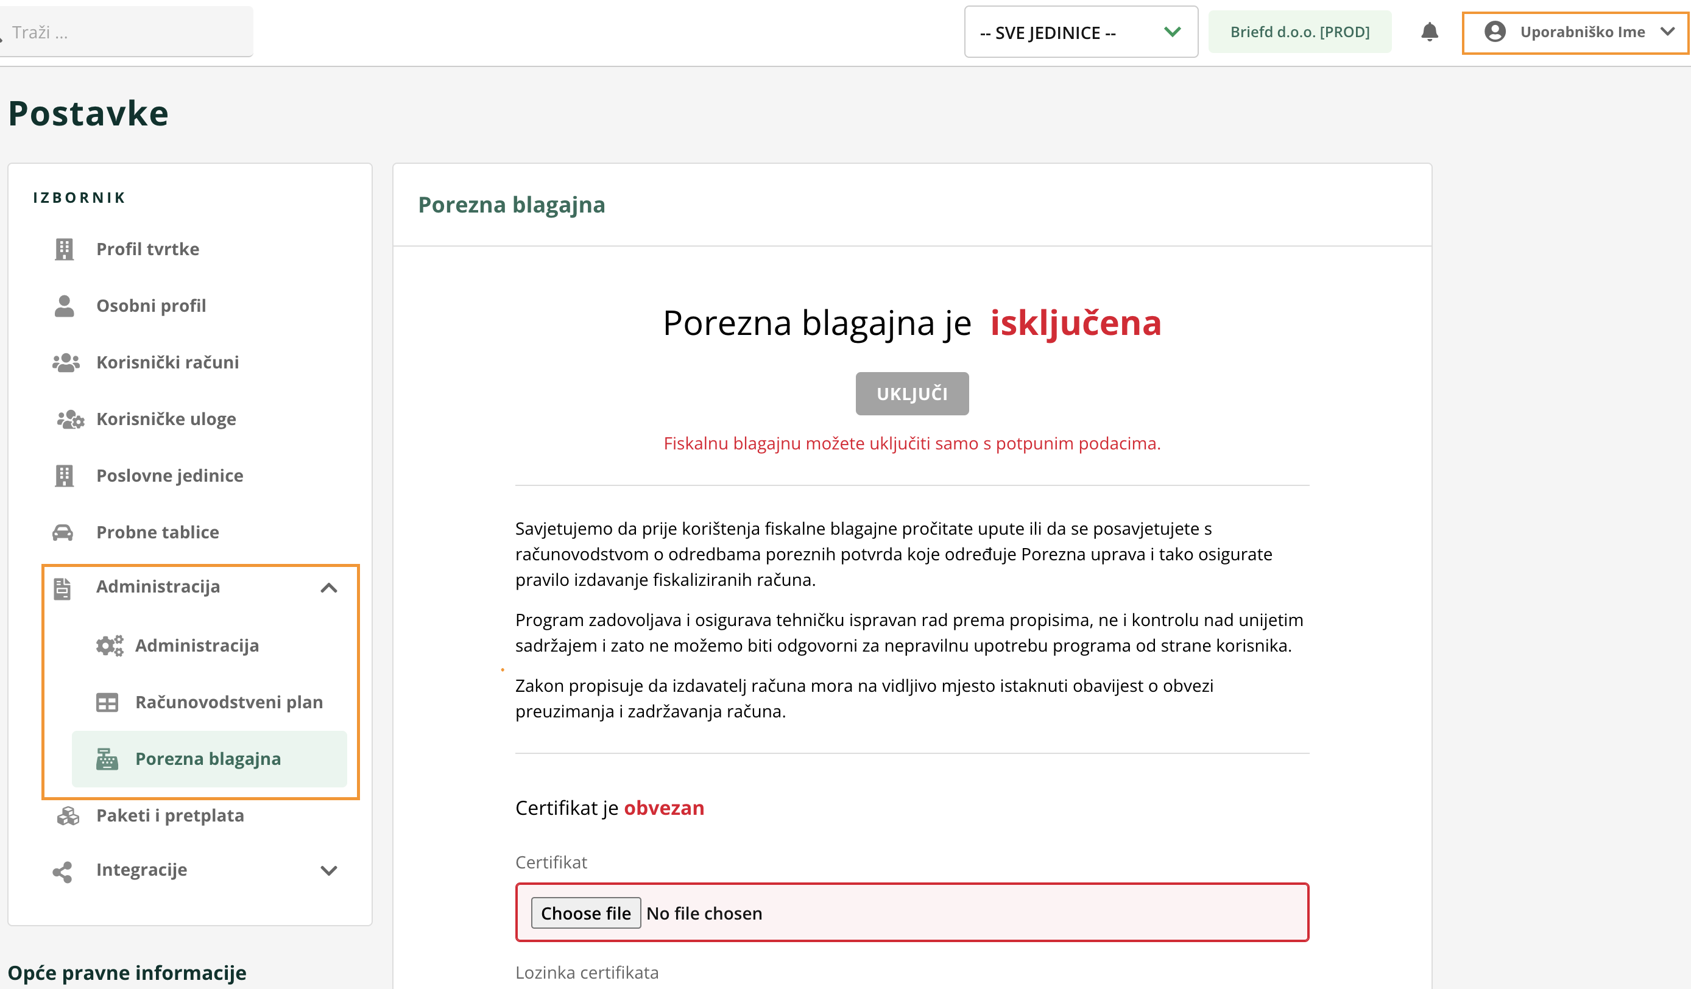Select the Porezna blagajna menu item

click(208, 759)
